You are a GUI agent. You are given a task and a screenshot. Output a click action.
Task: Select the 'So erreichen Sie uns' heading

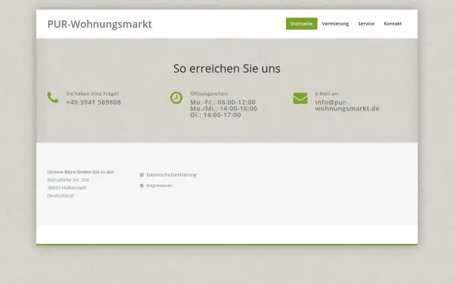pos(227,69)
